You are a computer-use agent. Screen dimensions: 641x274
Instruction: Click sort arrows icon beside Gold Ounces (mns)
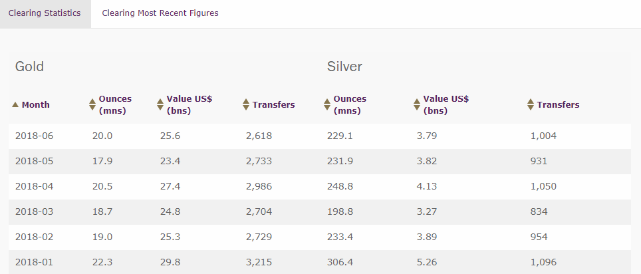pos(92,104)
